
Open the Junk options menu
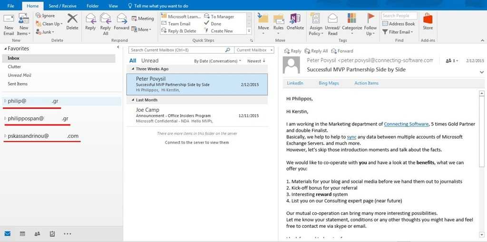[x=45, y=32]
